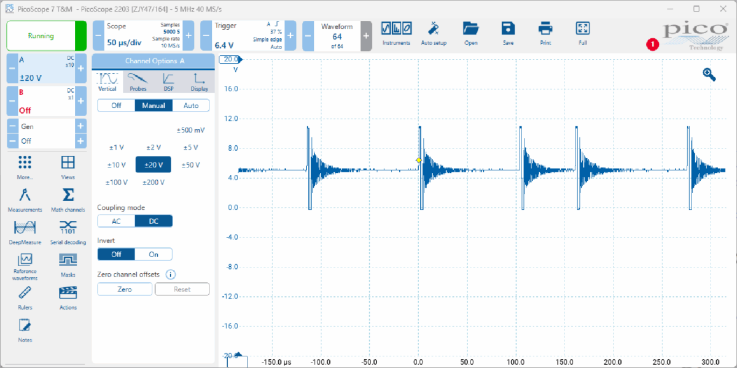Open the Masks tool
Viewport: 737px width, 368px height.
click(68, 264)
